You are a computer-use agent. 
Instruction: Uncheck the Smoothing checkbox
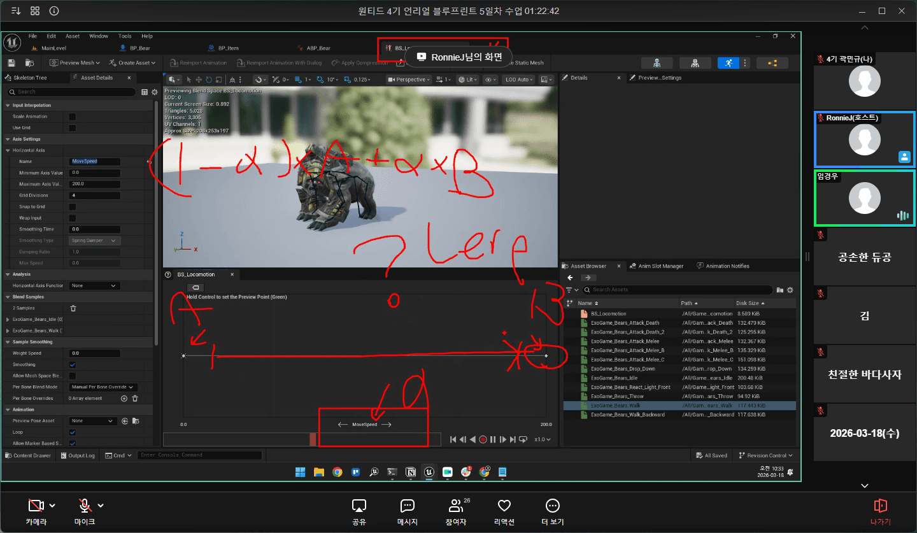click(x=72, y=365)
